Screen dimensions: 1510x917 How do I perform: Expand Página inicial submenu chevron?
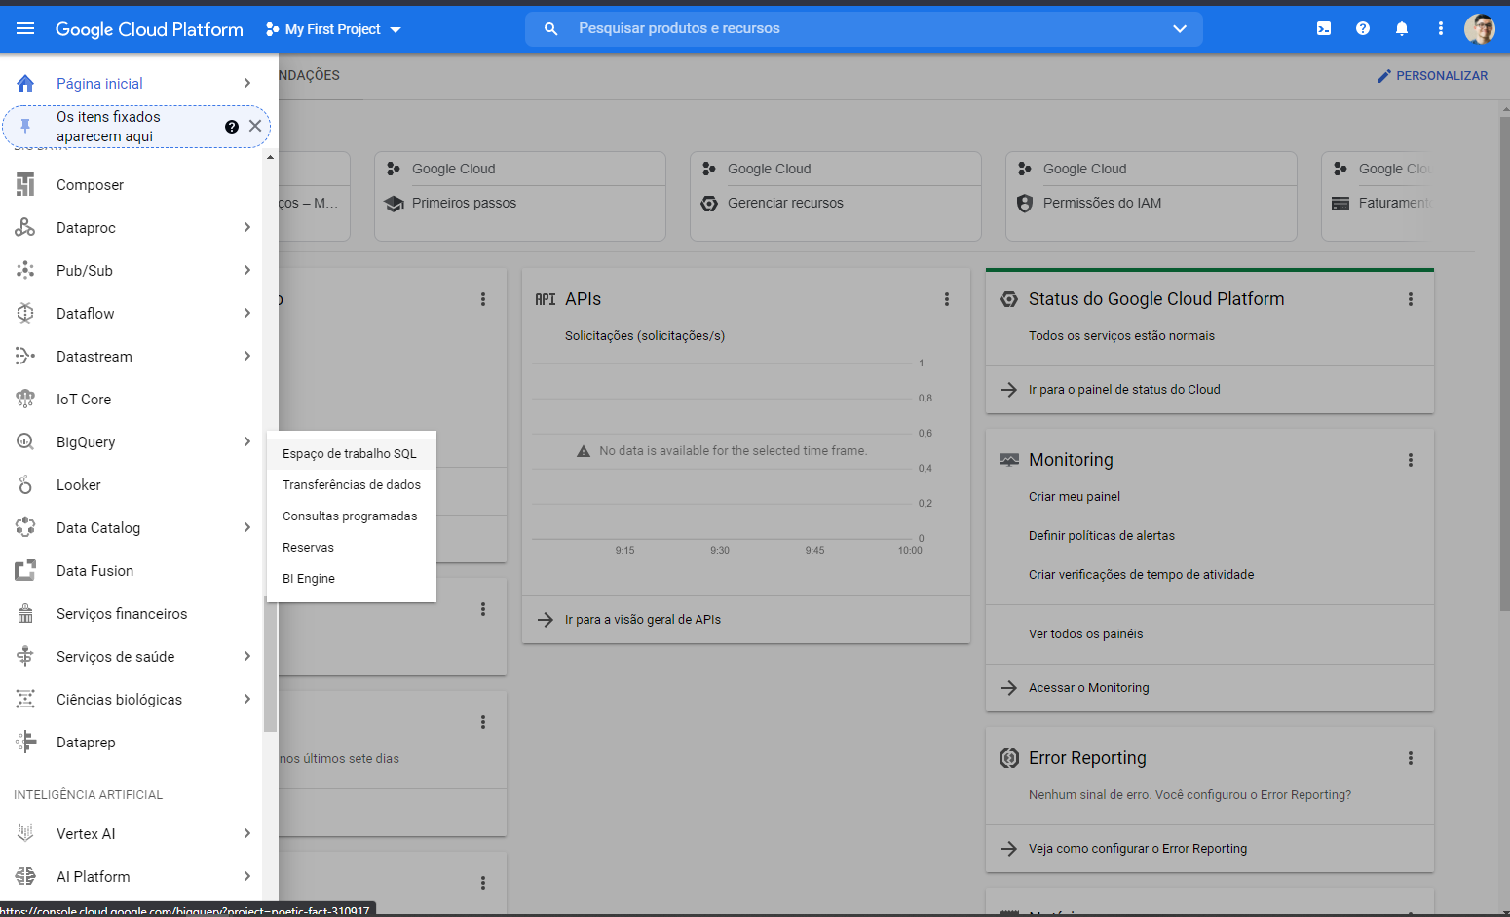click(247, 83)
